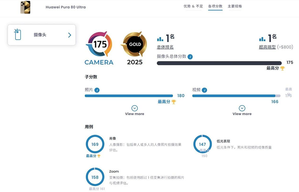
Task: Click the 166 video score value
Action: coord(275,102)
